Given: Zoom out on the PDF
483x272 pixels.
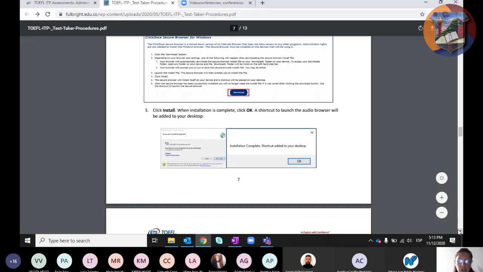Looking at the screenshot, I should pyautogui.click(x=441, y=212).
